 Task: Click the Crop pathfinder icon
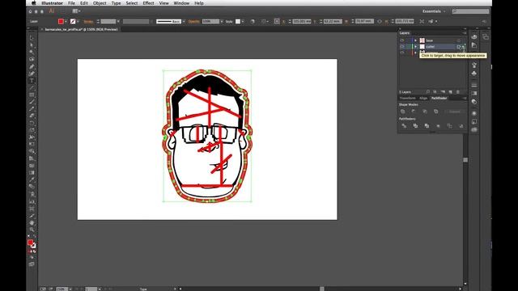(x=438, y=126)
